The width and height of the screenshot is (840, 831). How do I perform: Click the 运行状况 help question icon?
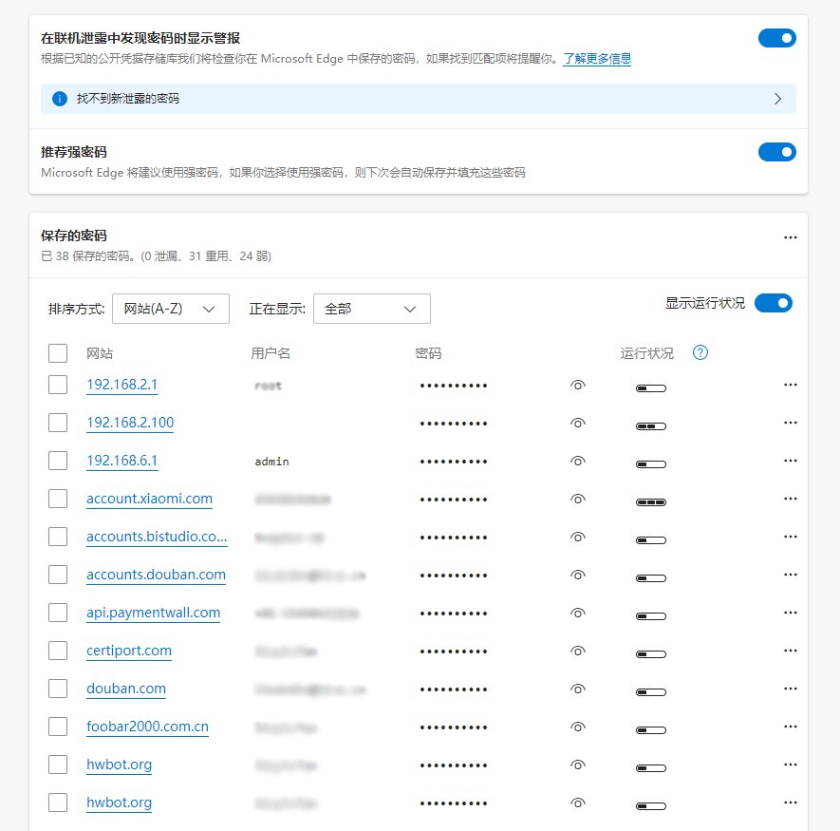coord(700,352)
